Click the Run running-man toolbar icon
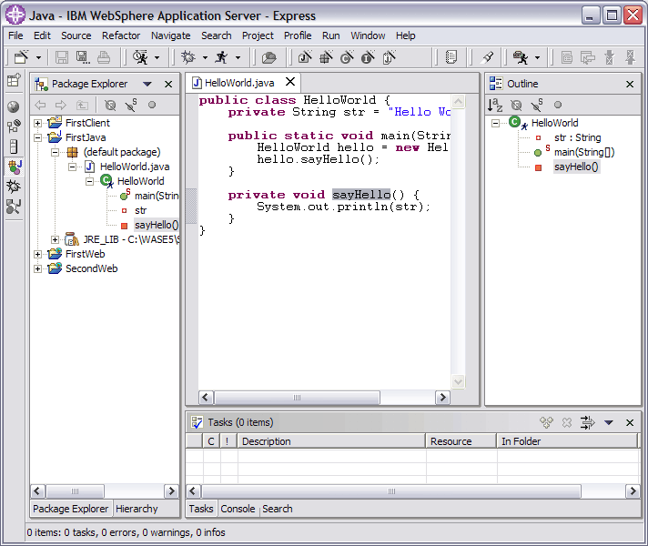Screen dimensions: 648x546 pyautogui.click(x=221, y=57)
